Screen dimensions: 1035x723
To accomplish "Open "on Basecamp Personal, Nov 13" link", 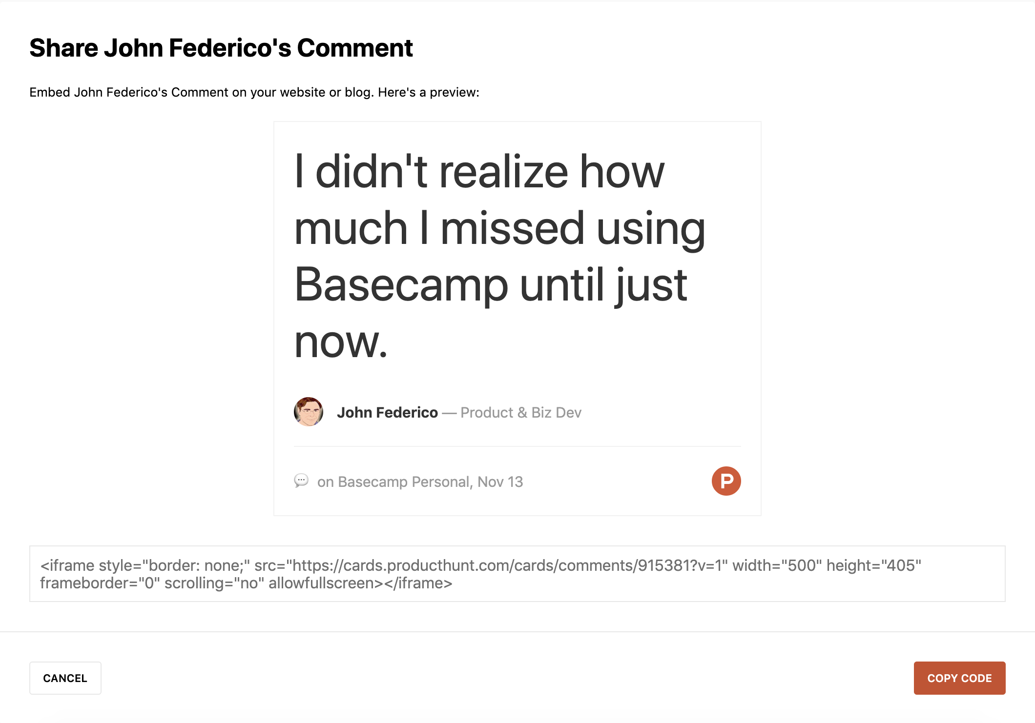I will pos(420,482).
